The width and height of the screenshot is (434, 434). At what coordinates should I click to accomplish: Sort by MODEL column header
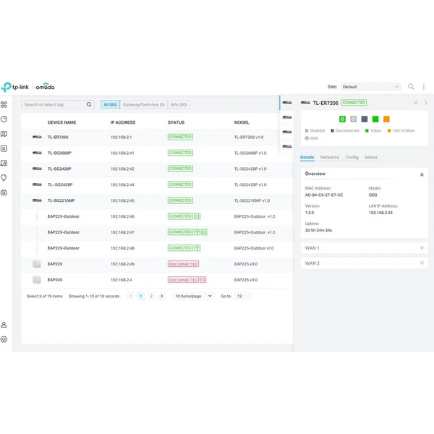[242, 122]
